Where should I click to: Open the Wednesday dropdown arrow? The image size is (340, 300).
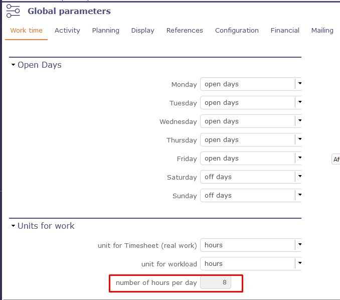click(299, 121)
